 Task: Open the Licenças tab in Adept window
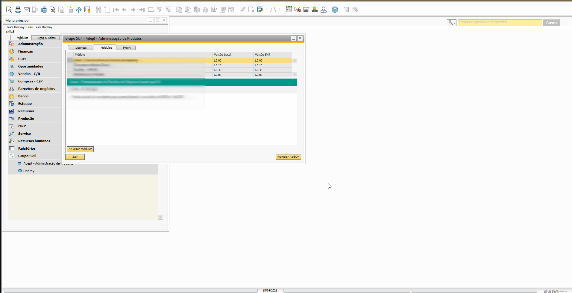tap(81, 47)
